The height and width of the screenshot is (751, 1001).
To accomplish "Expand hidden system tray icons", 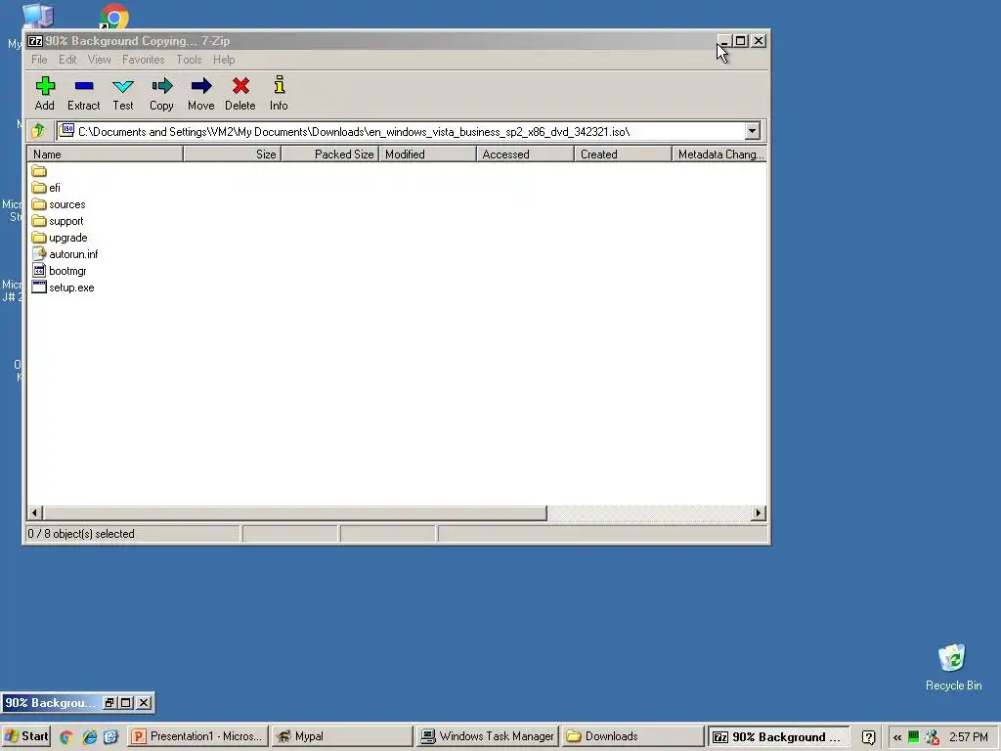I will point(897,737).
